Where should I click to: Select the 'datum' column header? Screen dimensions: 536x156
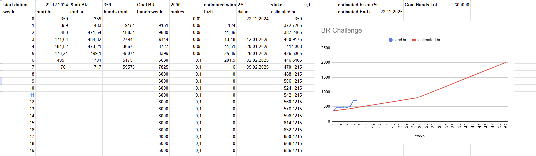[253, 12]
